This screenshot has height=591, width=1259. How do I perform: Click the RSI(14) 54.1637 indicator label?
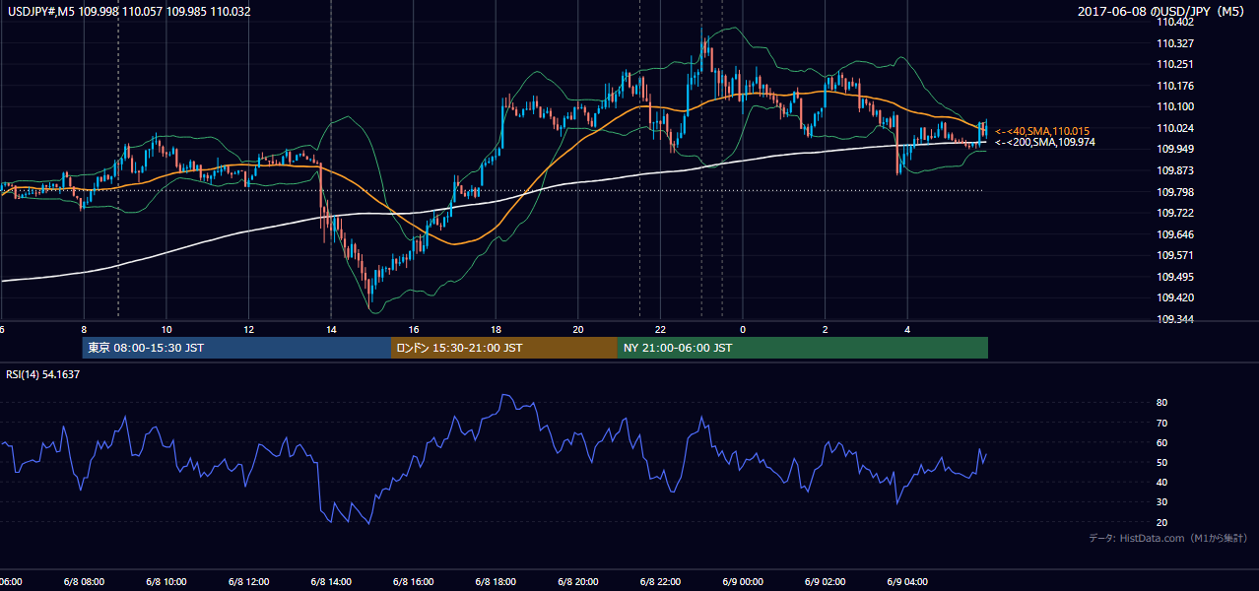tap(43, 374)
